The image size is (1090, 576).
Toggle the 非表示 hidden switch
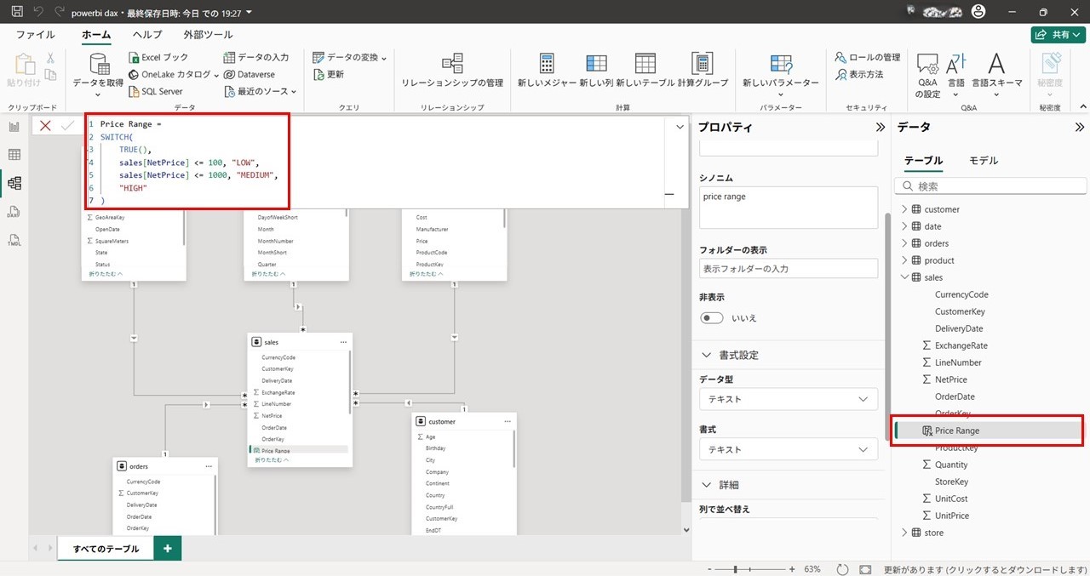[x=711, y=317]
